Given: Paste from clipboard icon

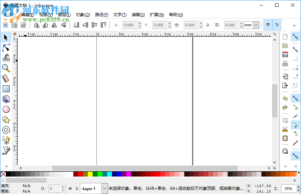Looking at the screenshot, I should [285, 138].
